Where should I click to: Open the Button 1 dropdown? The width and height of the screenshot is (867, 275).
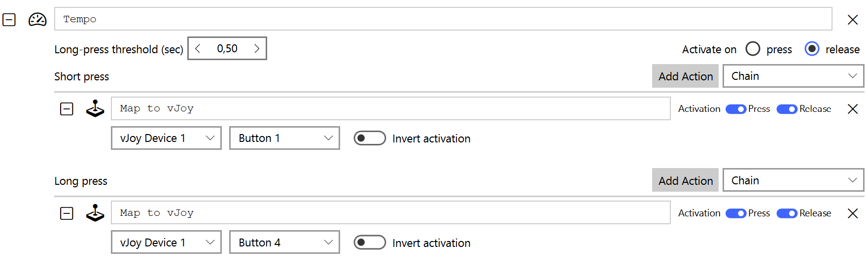click(284, 138)
